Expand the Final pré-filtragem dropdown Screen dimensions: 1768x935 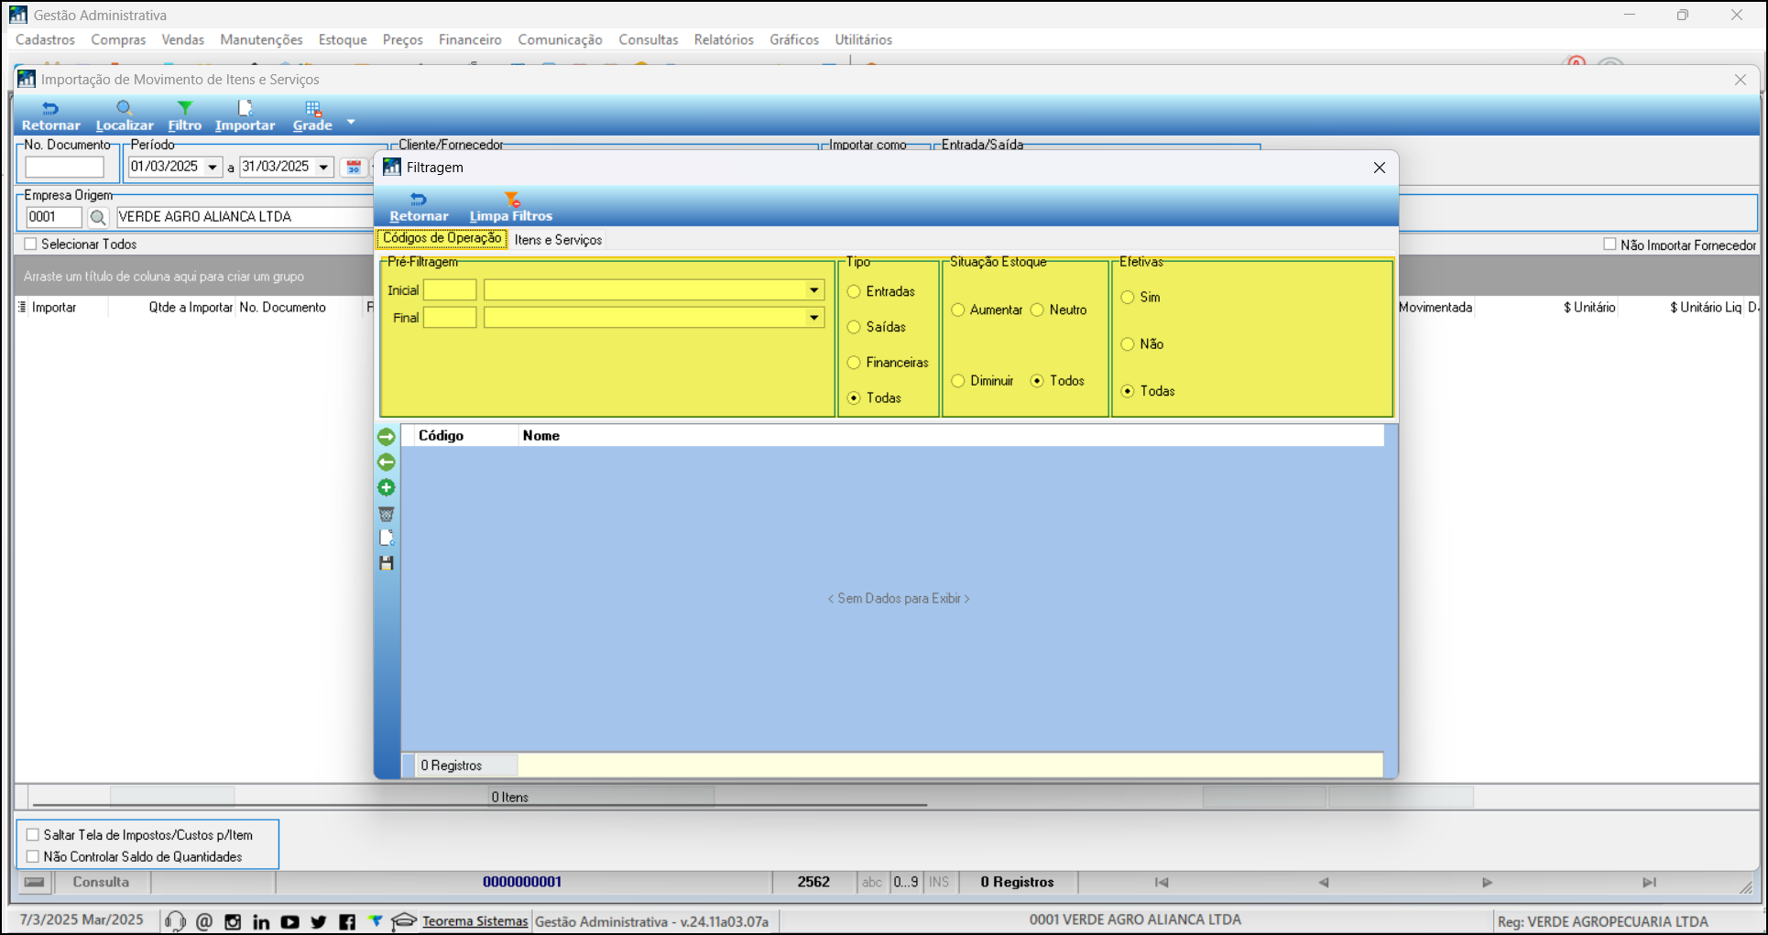[813, 318]
